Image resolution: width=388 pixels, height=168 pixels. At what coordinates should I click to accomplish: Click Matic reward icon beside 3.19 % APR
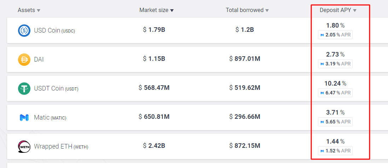pos(322,64)
